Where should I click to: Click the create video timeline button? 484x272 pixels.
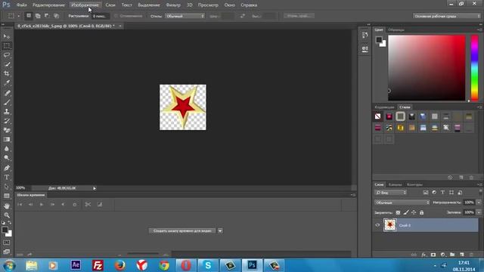[x=182, y=230]
